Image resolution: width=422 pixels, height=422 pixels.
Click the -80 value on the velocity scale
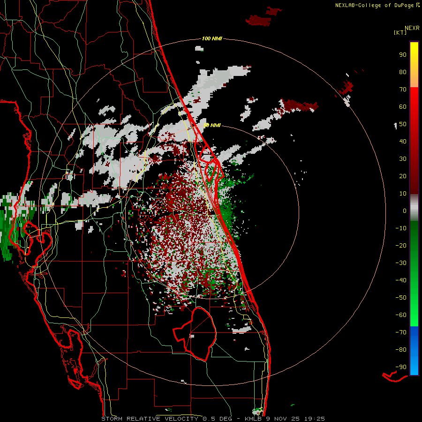401,350
